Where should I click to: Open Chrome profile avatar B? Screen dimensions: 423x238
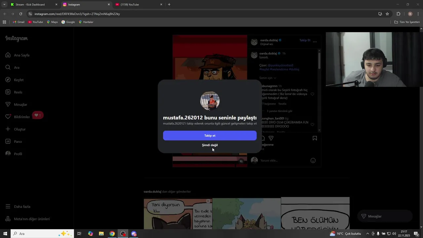pos(410,14)
